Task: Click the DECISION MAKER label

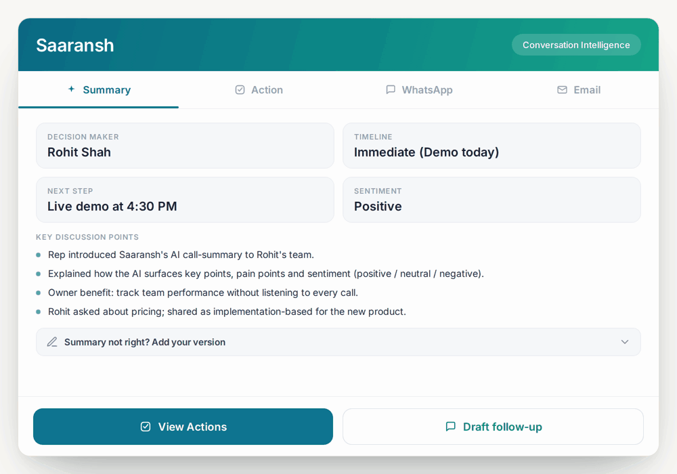Action: 83,137
